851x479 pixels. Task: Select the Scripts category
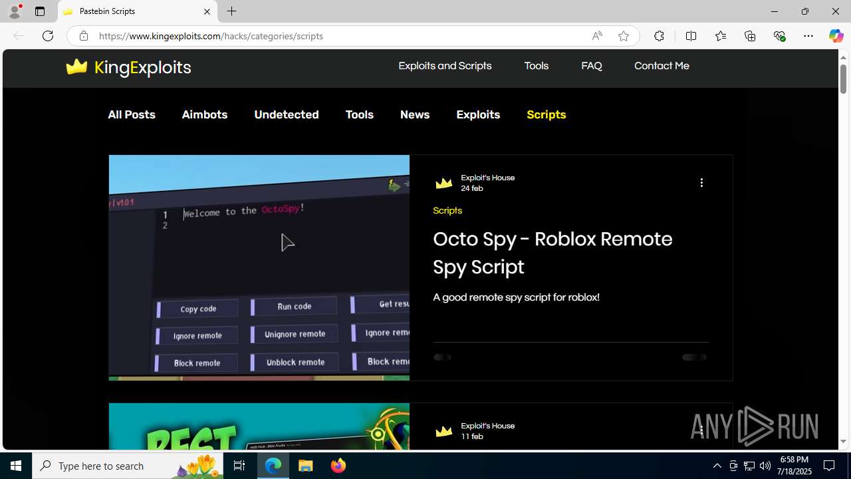[547, 114]
